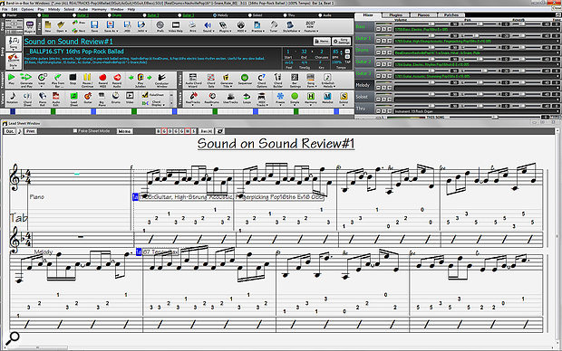Screen dimensions: 562x351
Task: Click the Record Audio icon
Action: tap(117, 79)
